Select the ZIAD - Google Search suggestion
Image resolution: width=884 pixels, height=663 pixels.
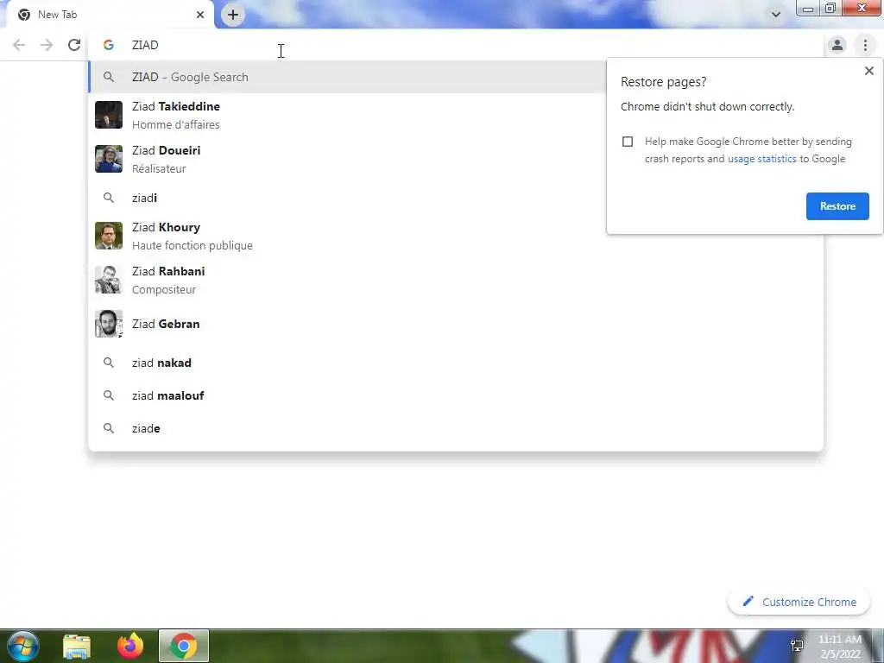click(348, 77)
